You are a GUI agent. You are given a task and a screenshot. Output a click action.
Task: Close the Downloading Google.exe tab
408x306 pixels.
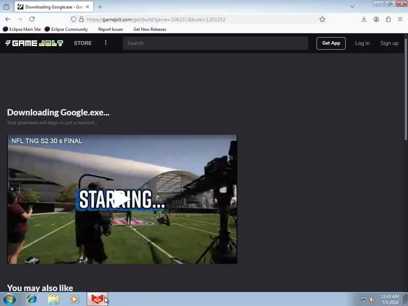tap(87, 7)
